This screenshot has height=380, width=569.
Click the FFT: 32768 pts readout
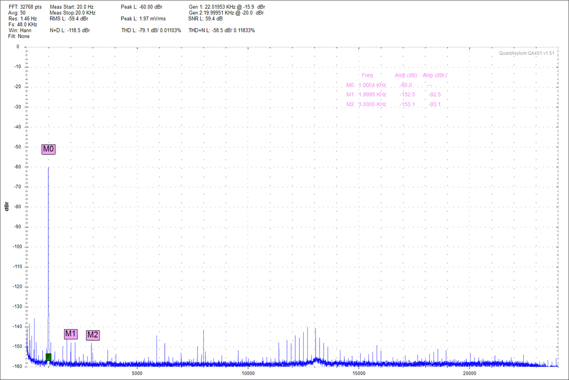(x=25, y=7)
